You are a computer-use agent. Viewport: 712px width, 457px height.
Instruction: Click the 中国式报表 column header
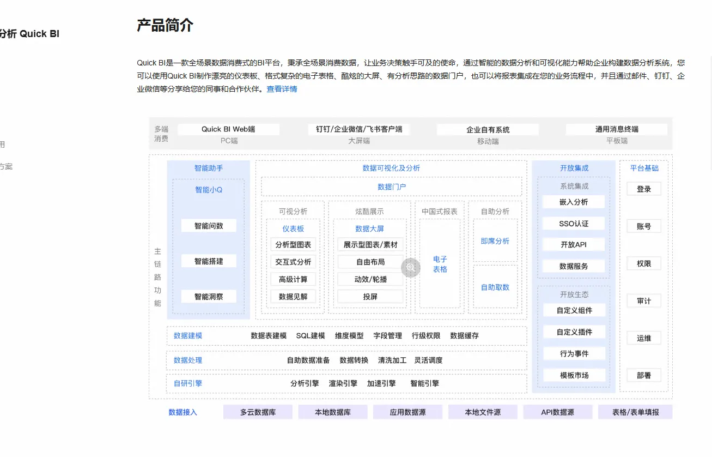pos(440,211)
